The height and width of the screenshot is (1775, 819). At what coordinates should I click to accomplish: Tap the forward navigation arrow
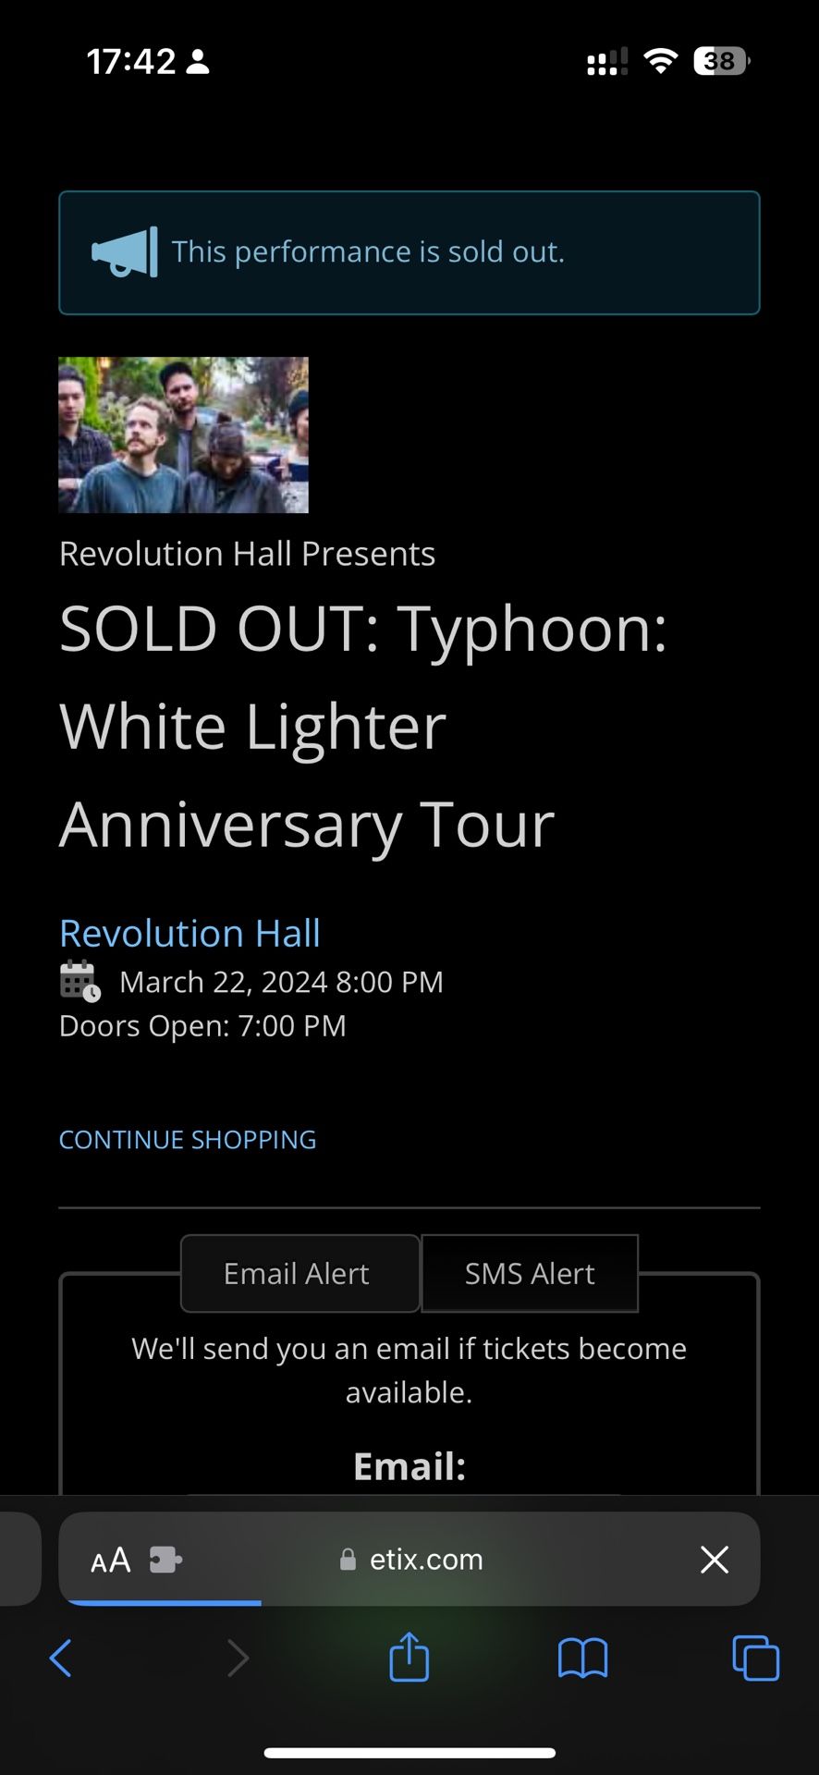[x=238, y=1658]
